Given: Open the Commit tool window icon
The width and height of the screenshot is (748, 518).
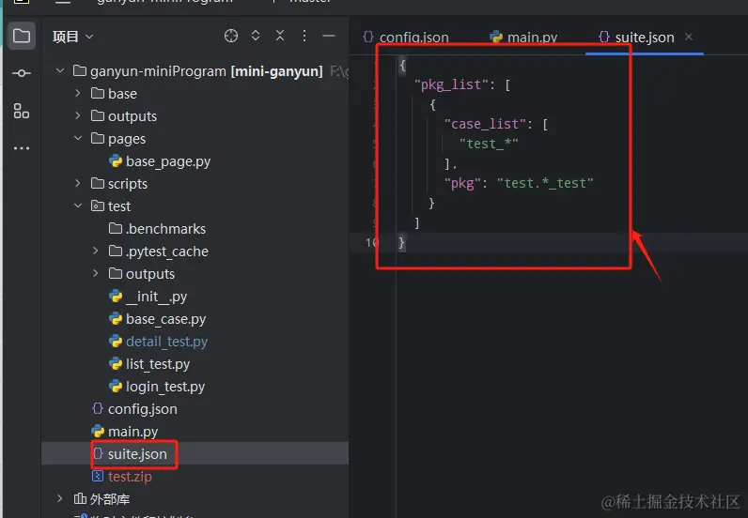Looking at the screenshot, I should coord(22,73).
